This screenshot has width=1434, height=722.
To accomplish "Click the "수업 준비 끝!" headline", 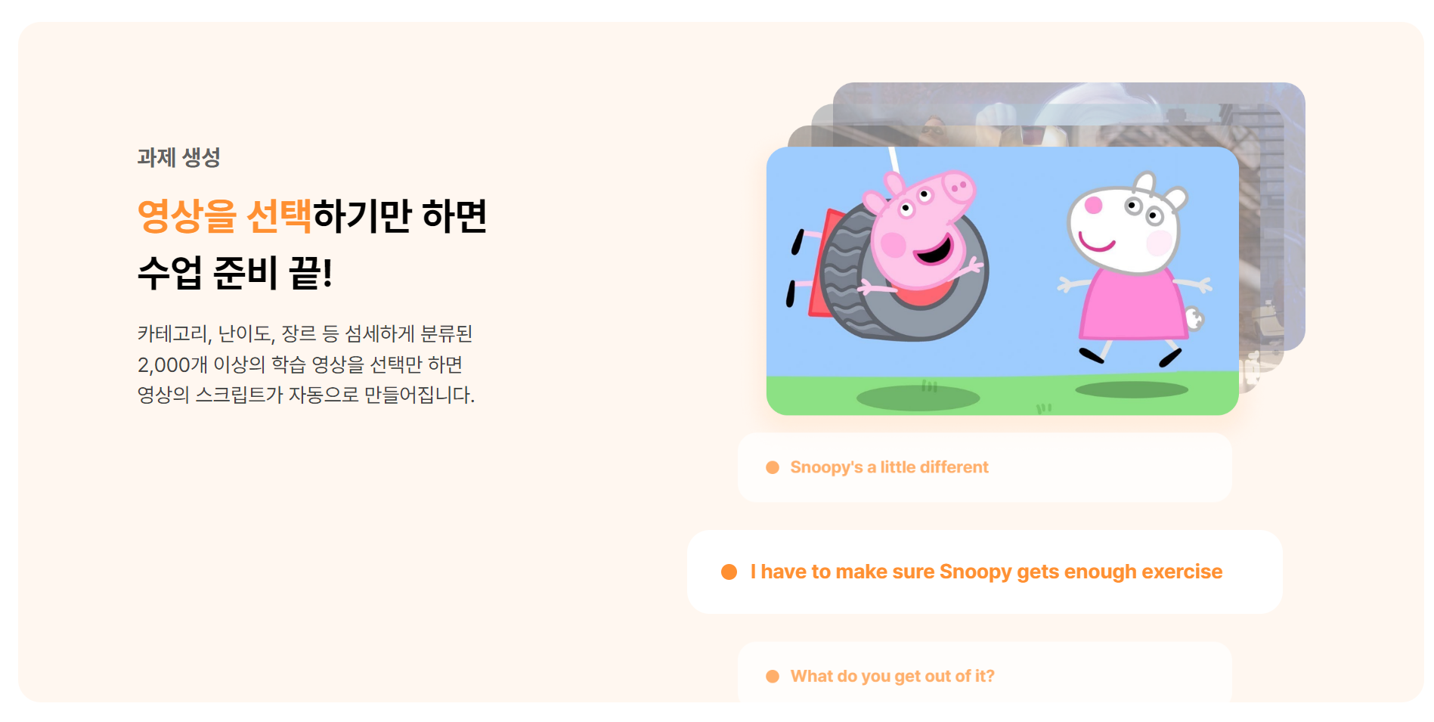I will click(x=235, y=273).
